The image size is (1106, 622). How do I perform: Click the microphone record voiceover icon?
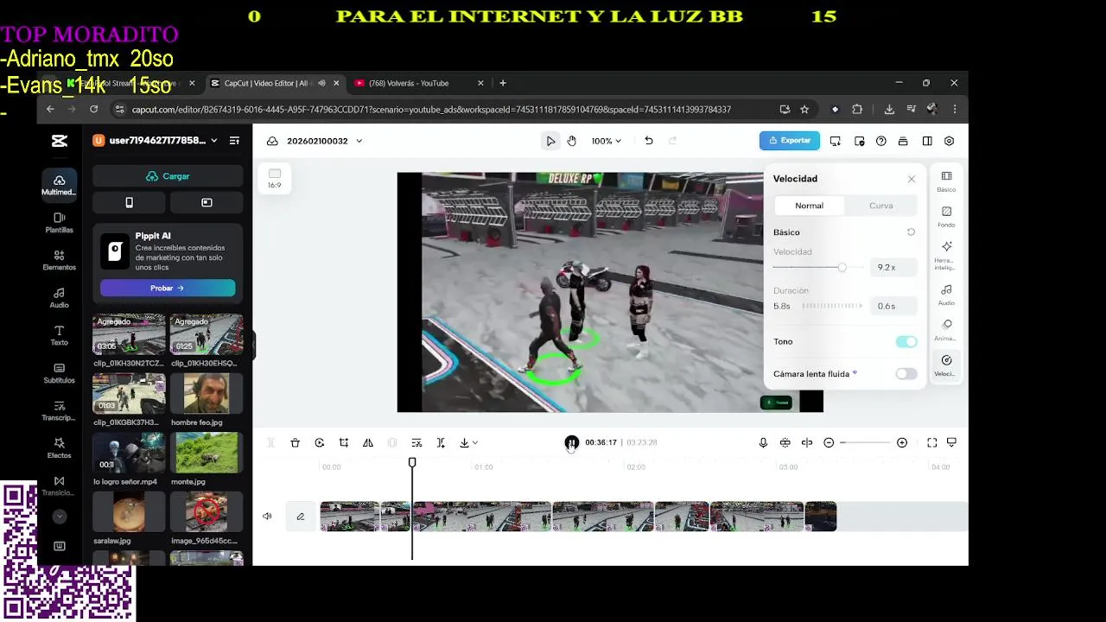[763, 442]
